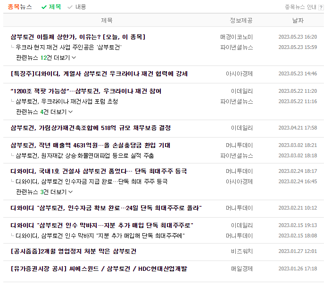Click 이데일리 beside 2023.05.22 11:20
This screenshot has width=331, height=285.
pyautogui.click(x=242, y=91)
